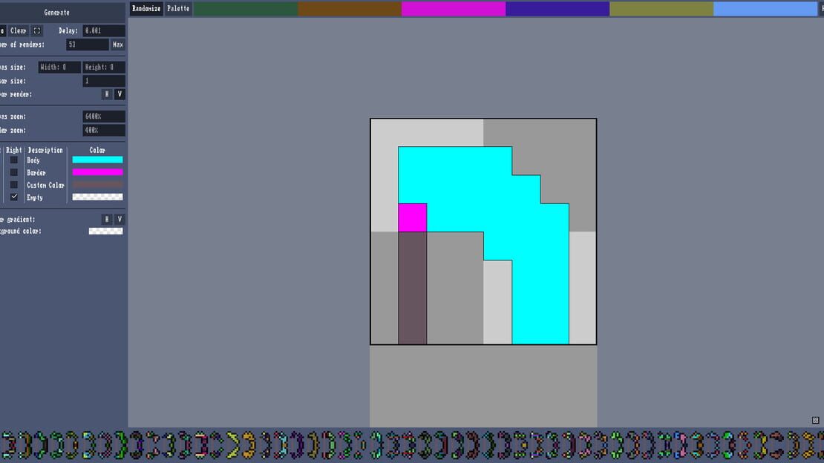The width and height of the screenshot is (824, 463).
Task: Click the Max button for renders
Action: (x=118, y=45)
